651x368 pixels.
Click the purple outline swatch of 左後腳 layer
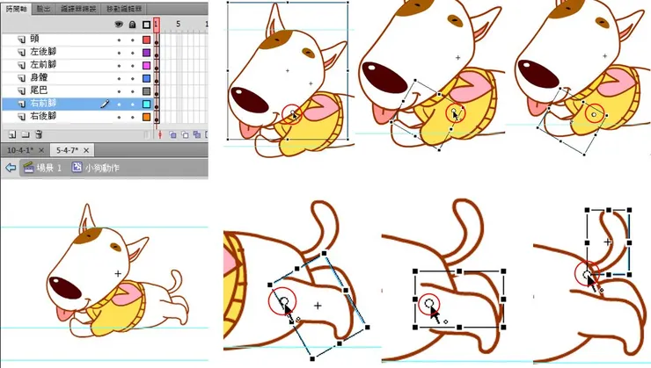pos(147,53)
